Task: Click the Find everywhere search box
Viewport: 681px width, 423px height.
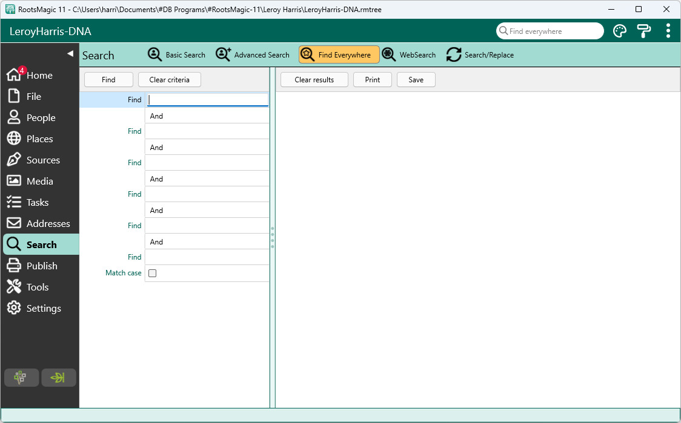Action: 550,31
